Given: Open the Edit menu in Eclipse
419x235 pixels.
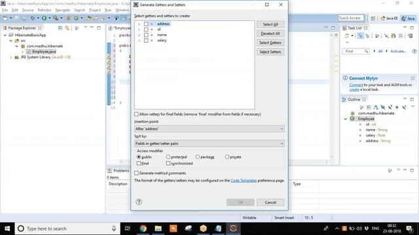Looking at the screenshot, I should [15, 10].
